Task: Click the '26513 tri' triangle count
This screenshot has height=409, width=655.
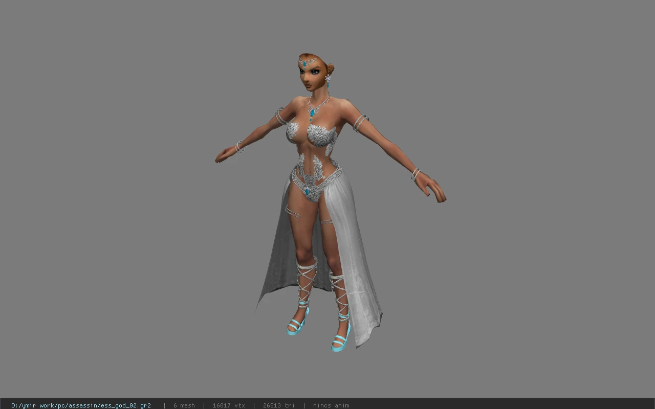Action: (278, 405)
